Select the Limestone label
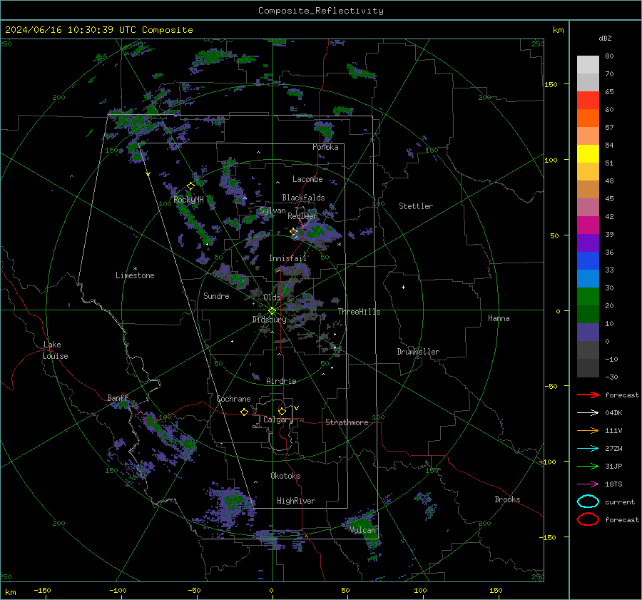 [x=135, y=275]
